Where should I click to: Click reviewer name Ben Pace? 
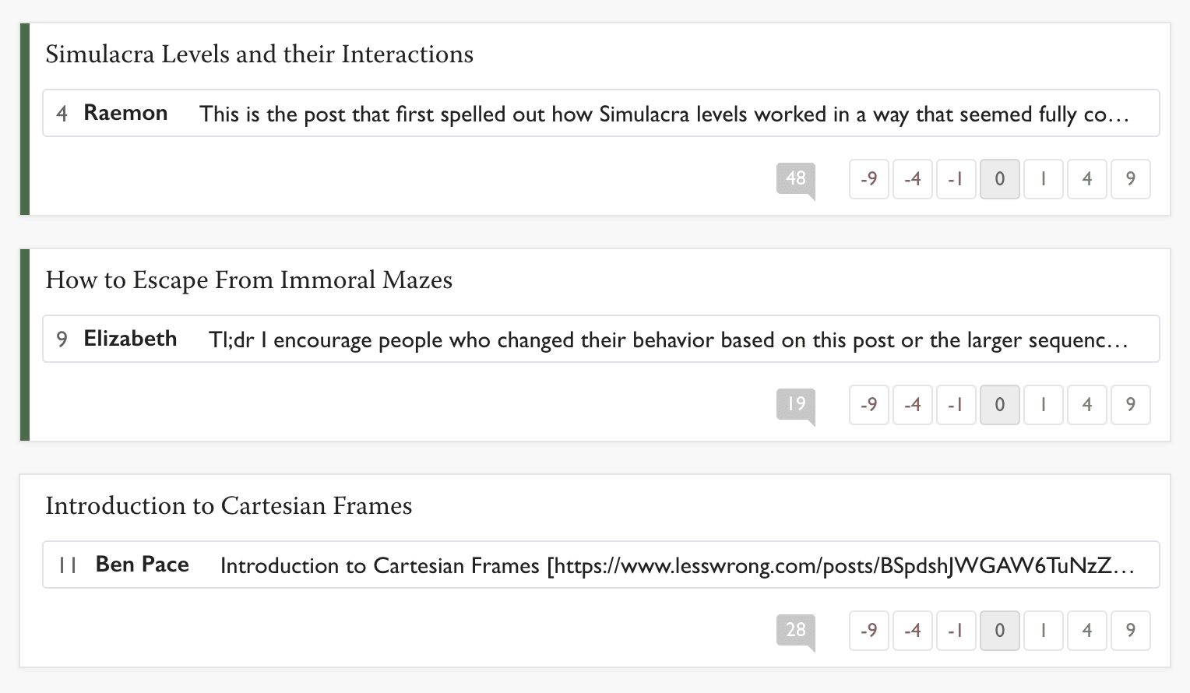(x=143, y=565)
